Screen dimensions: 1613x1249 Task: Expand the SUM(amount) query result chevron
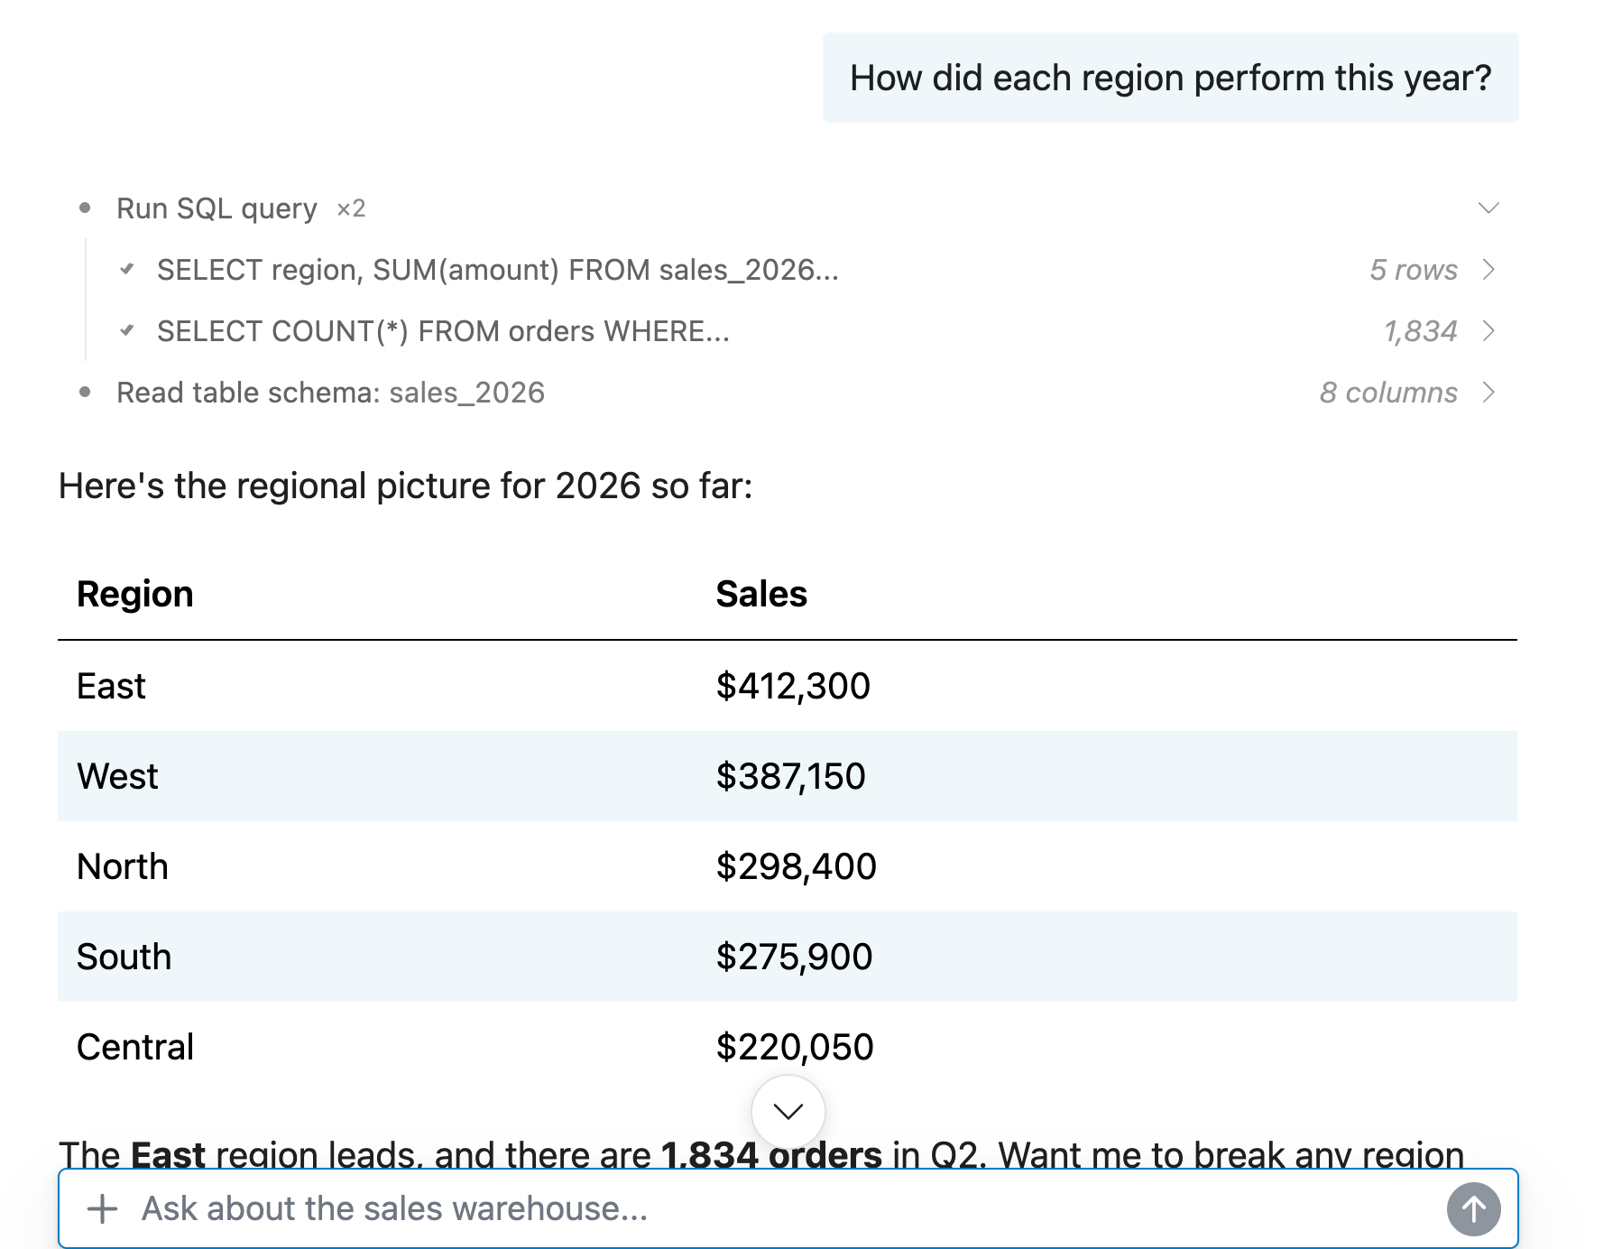pos(1489,270)
